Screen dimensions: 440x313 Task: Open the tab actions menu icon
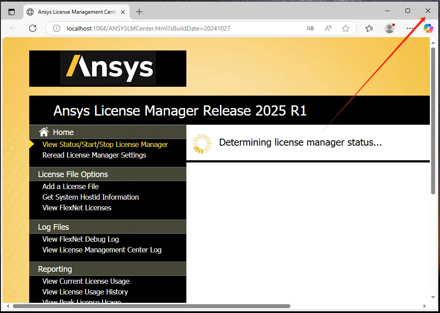tap(12, 12)
